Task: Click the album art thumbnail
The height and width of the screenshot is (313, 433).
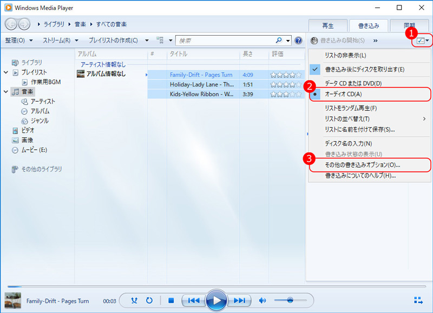Action: (x=12, y=301)
